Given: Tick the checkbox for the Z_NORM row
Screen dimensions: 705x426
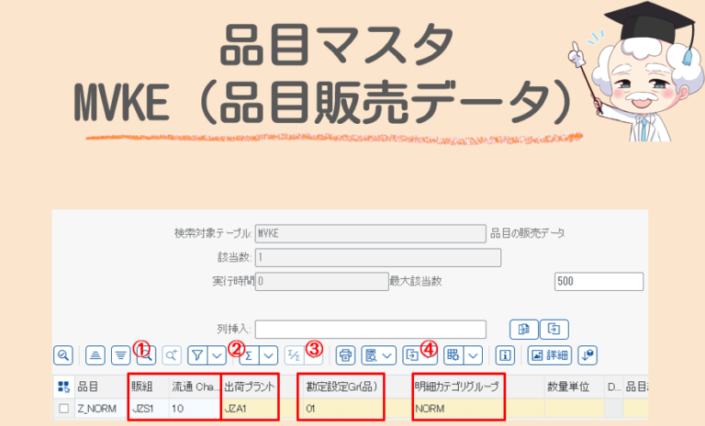Looking at the screenshot, I should (63, 409).
